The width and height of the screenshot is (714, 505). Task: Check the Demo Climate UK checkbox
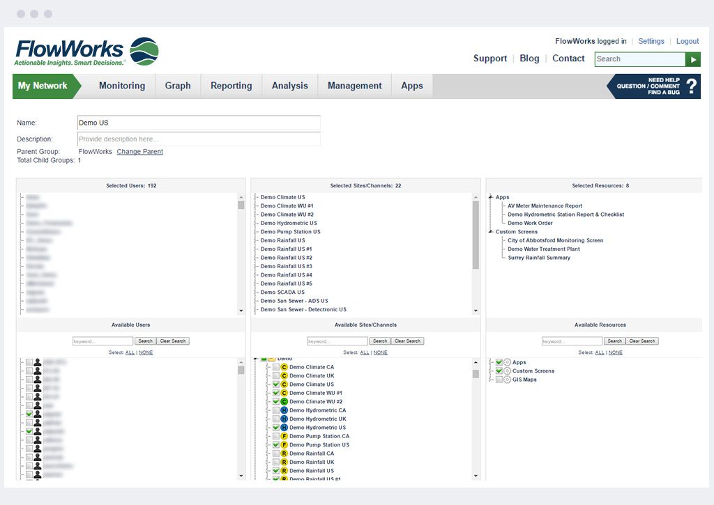click(x=276, y=376)
